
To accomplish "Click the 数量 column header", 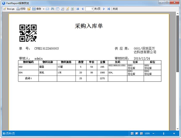I will tap(81, 62).
